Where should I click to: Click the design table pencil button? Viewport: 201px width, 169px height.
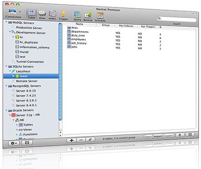click(90, 139)
